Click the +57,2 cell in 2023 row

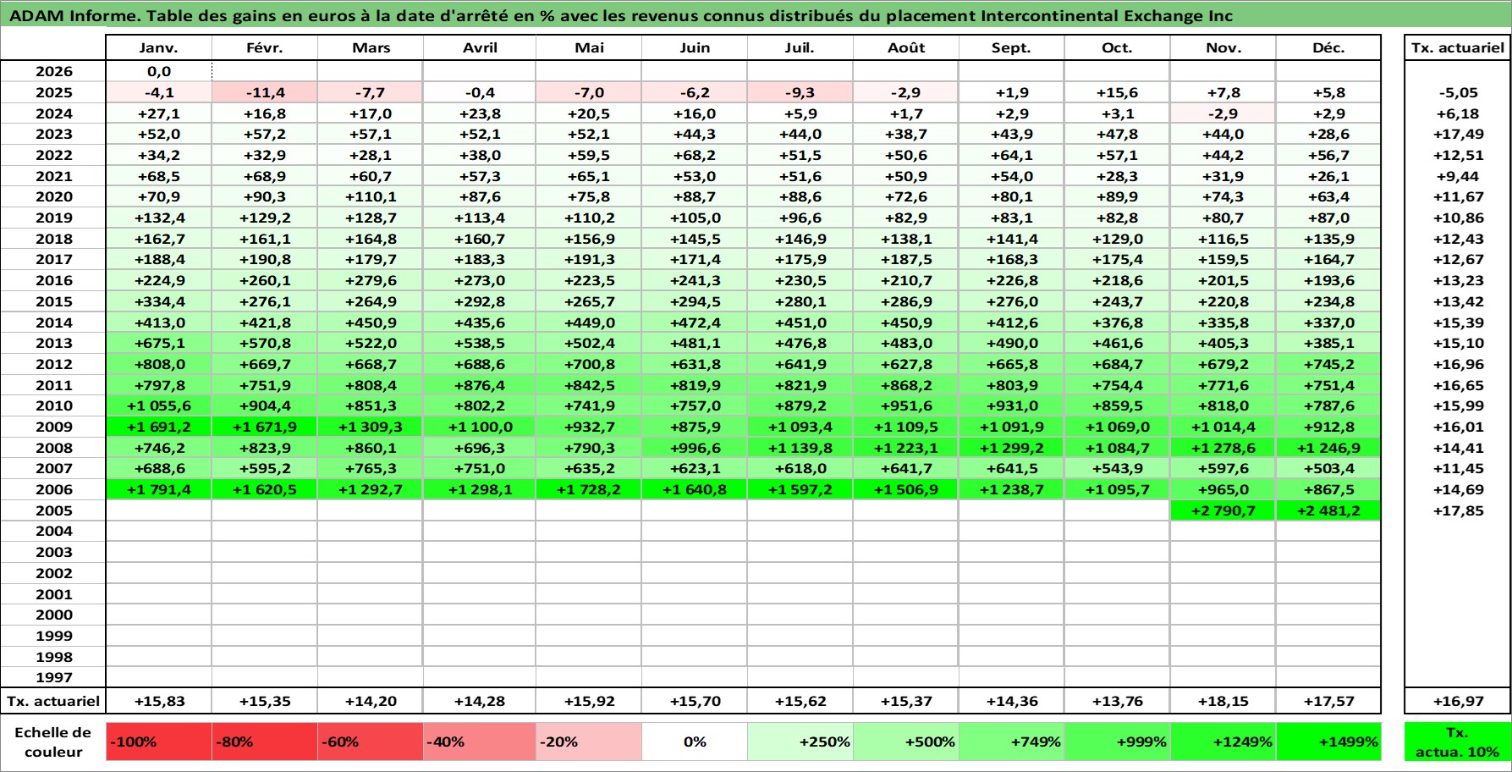(265, 134)
